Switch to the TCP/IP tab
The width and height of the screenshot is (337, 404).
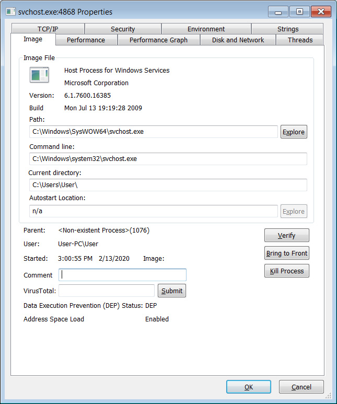(48, 29)
